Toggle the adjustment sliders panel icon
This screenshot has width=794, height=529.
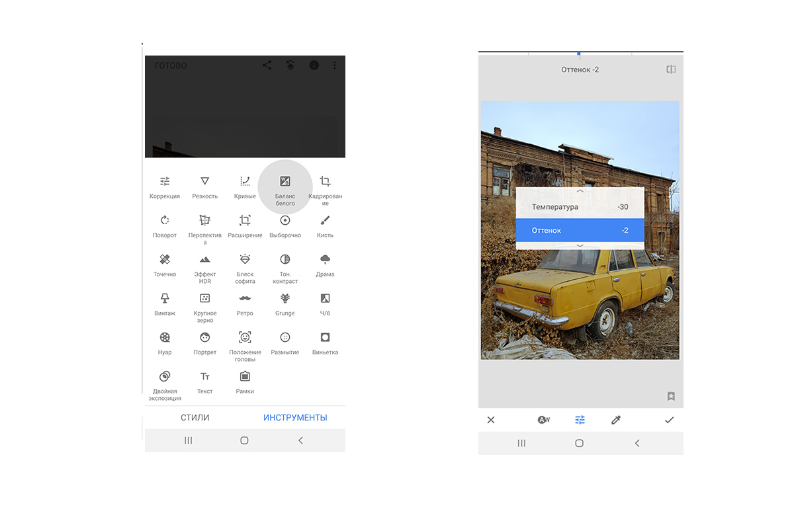click(x=580, y=420)
